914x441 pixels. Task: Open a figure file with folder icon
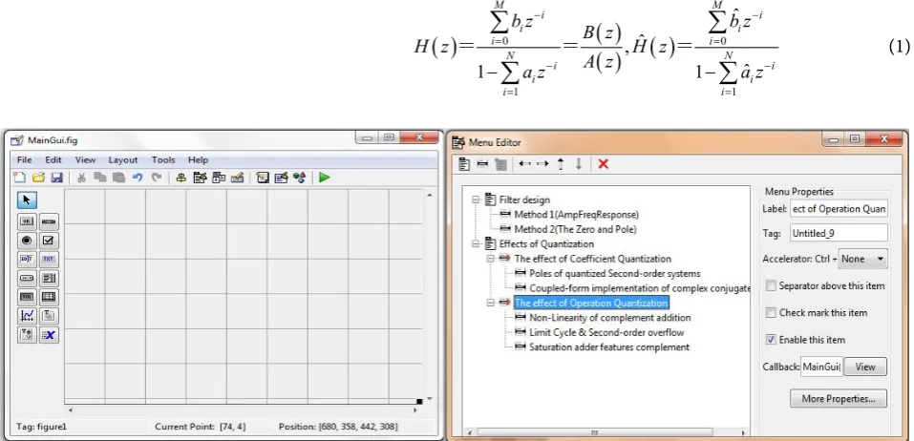click(38, 178)
